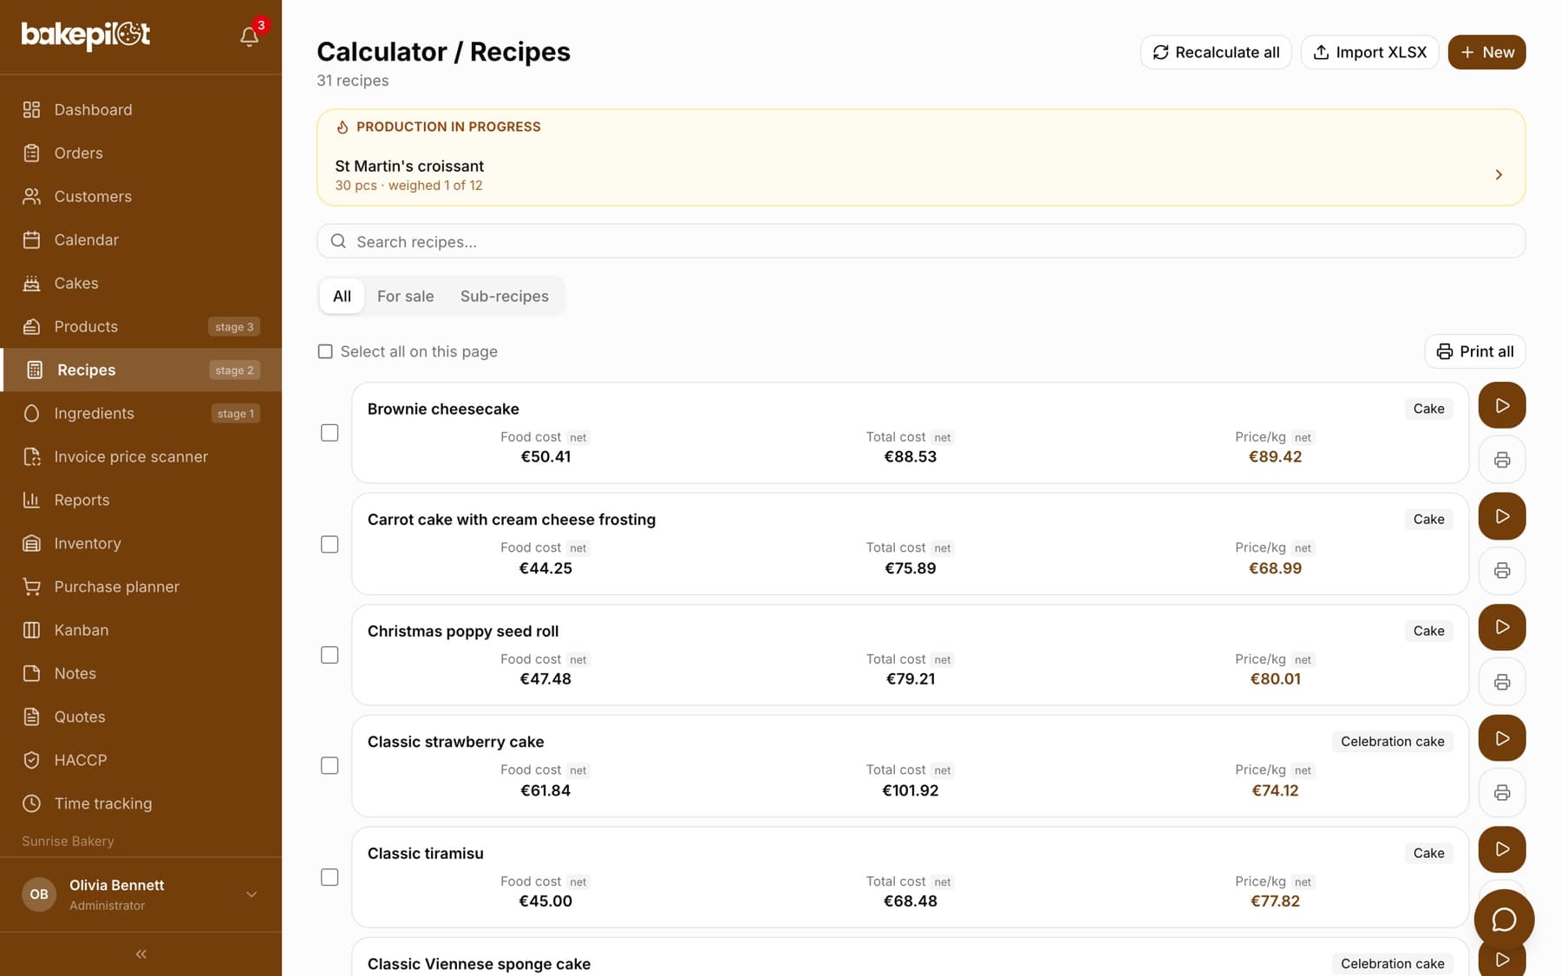
Task: Check the Christmas poppy seed roll checkbox
Action: pos(330,655)
